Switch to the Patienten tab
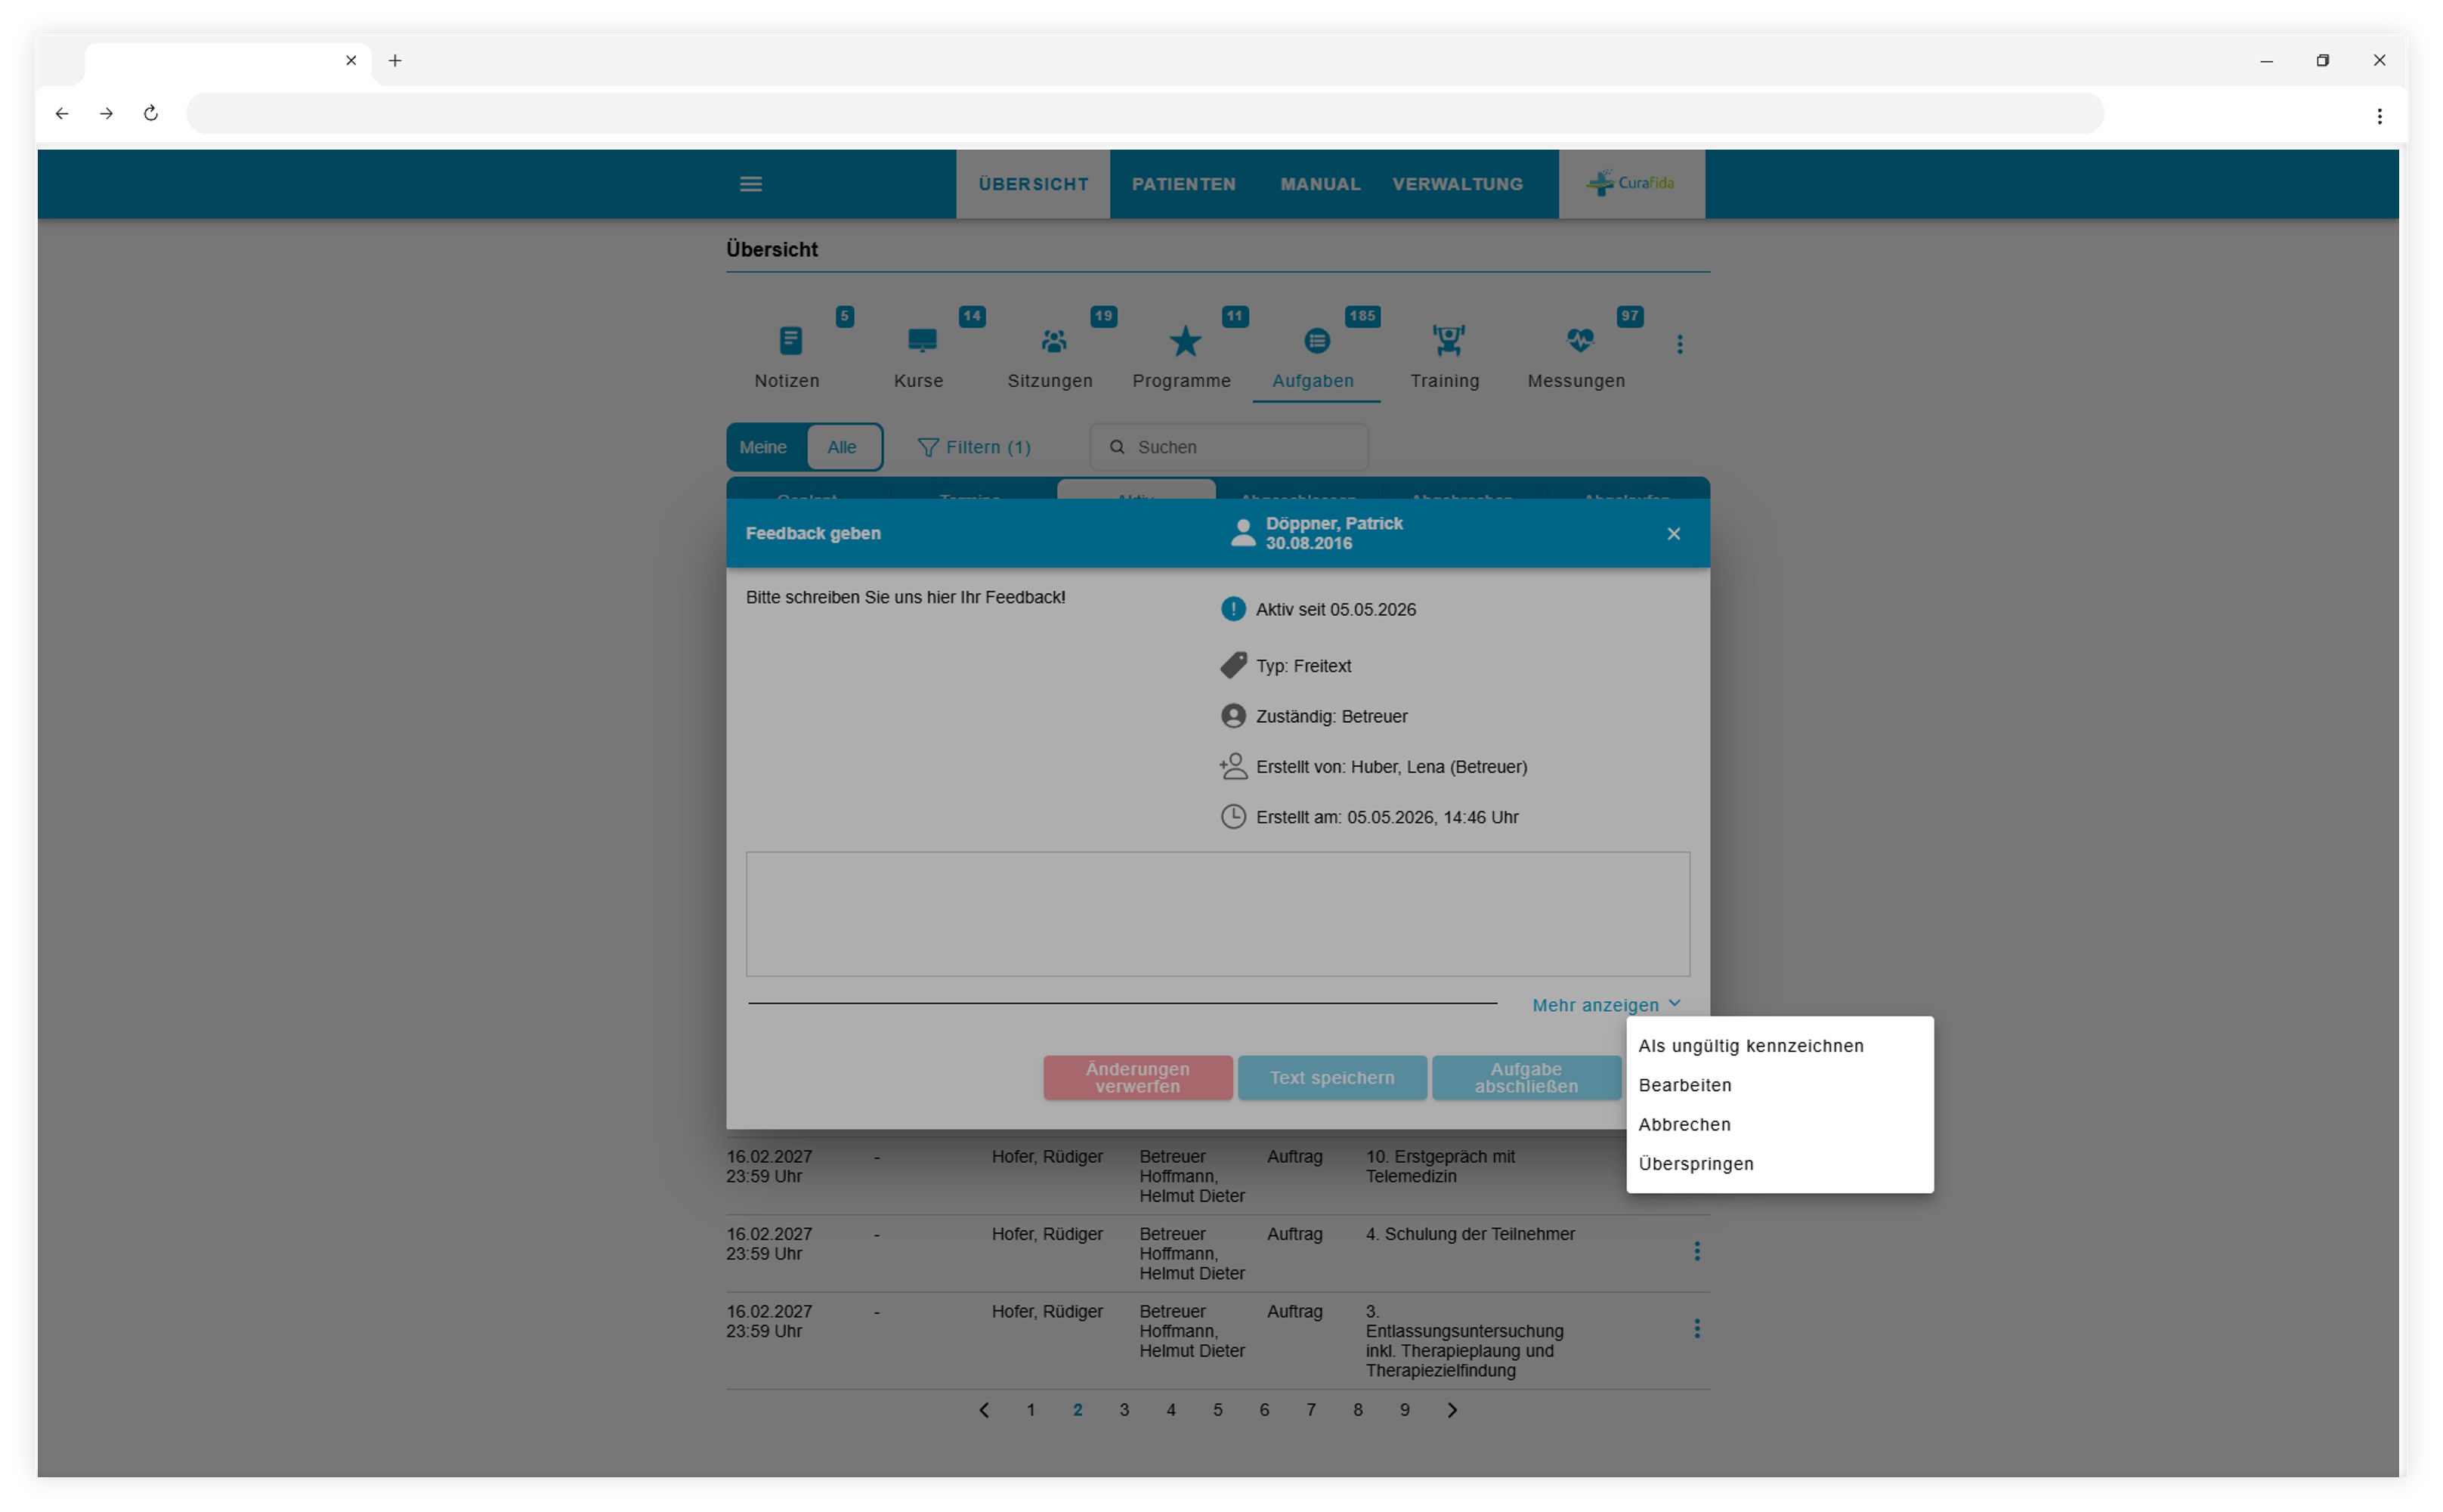The image size is (2443, 1512). click(x=1184, y=184)
